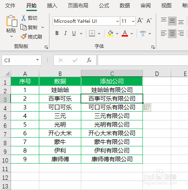The height and width of the screenshot is (190, 188).
Task: Expand fill color palette arrow
Action: tap(117, 33)
